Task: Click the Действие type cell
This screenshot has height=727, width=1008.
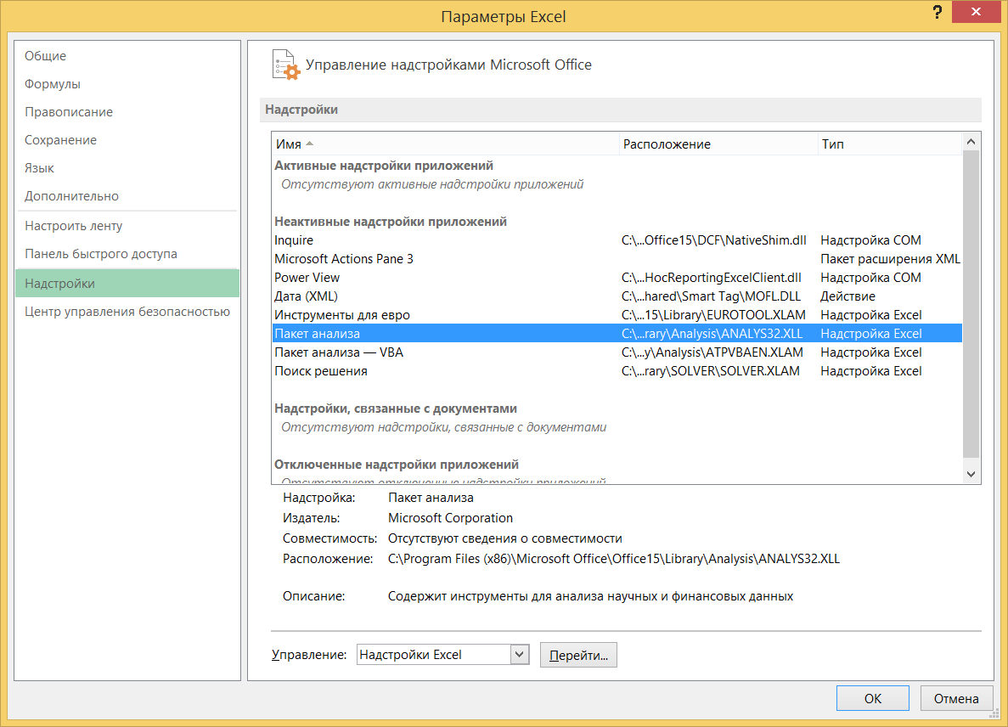Action: tap(848, 296)
